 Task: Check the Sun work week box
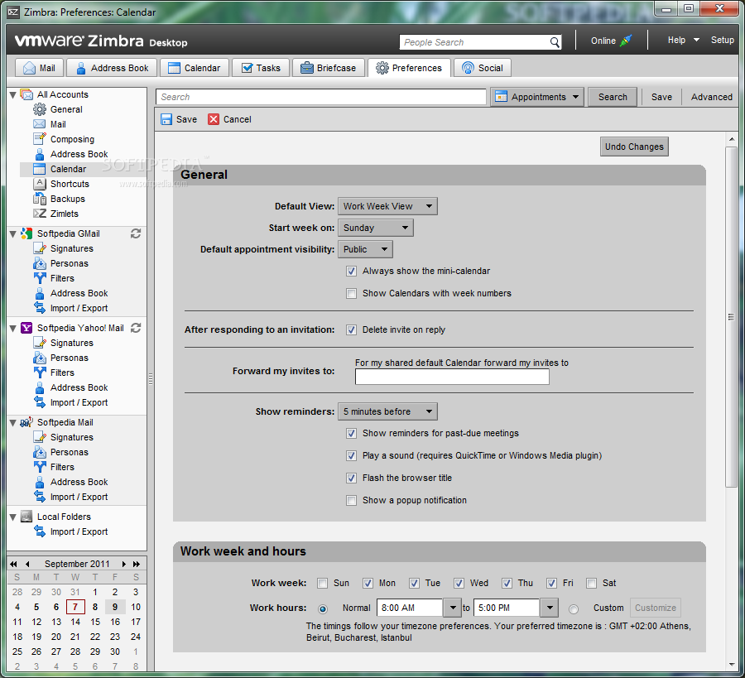click(323, 584)
